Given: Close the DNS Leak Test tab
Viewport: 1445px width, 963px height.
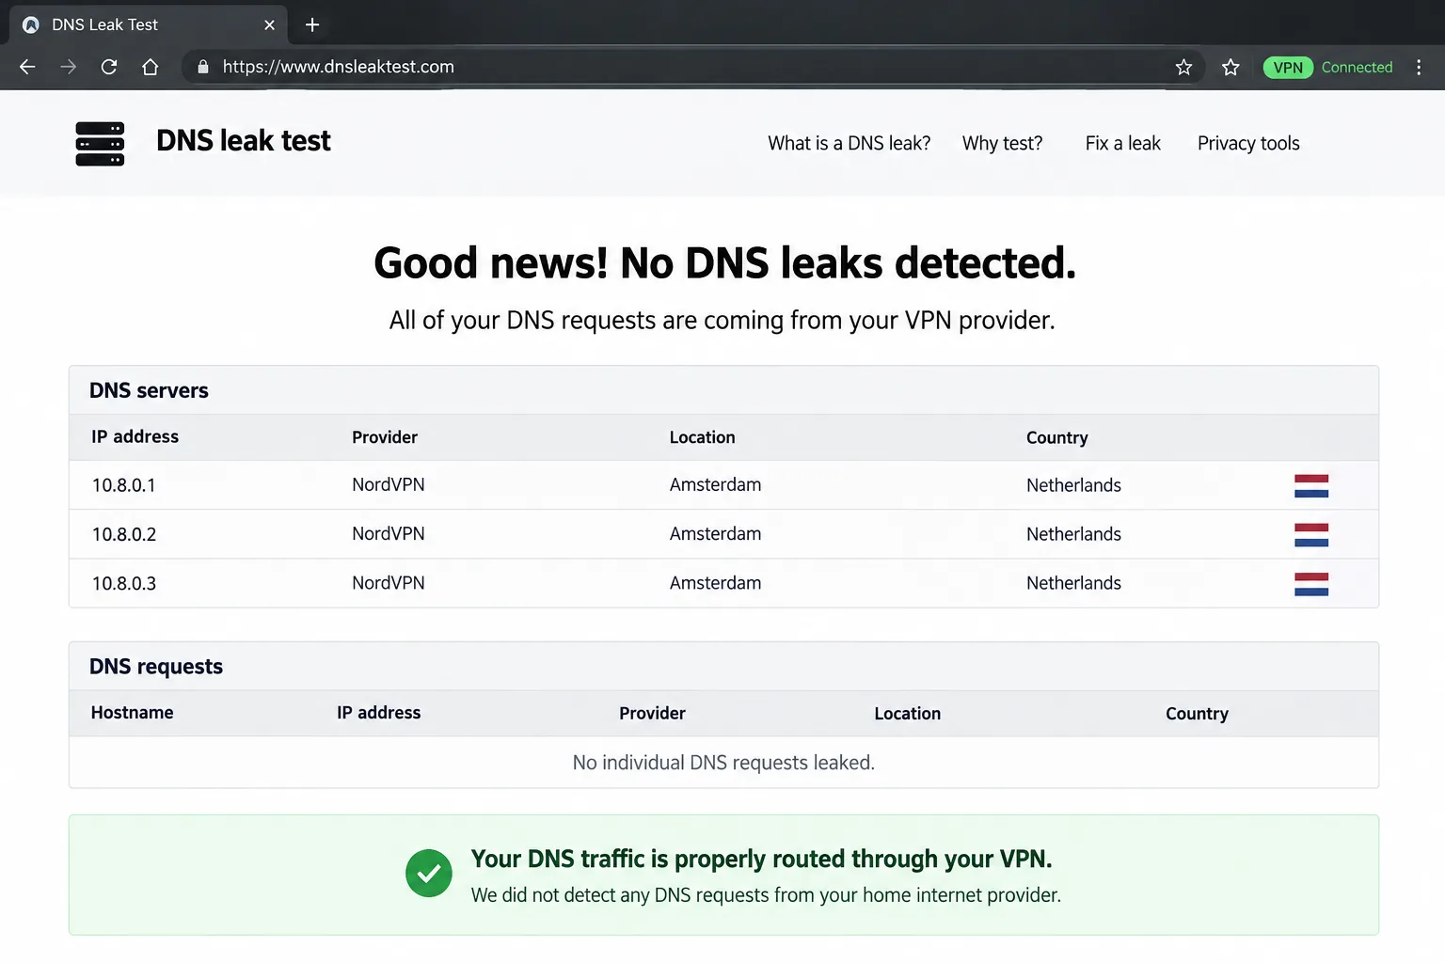Looking at the screenshot, I should click(x=269, y=24).
